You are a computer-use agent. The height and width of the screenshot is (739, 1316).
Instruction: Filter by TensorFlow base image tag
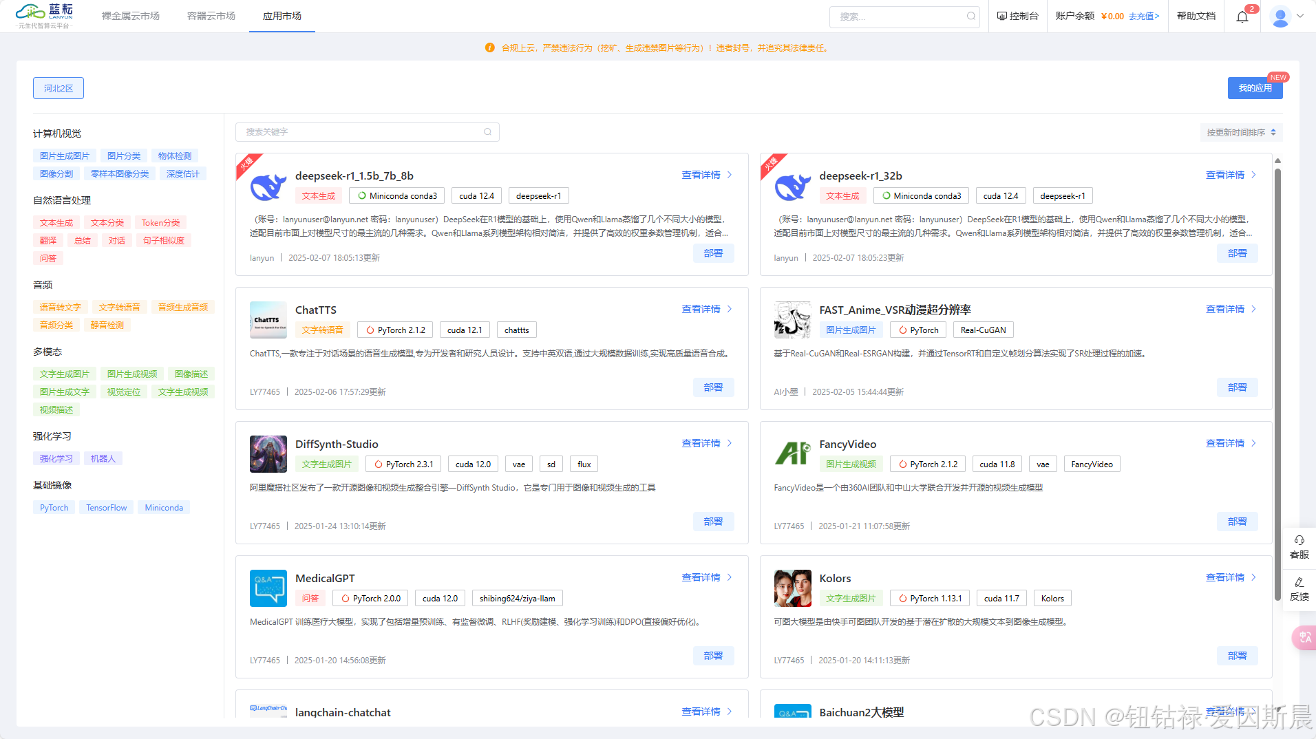pyautogui.click(x=107, y=508)
